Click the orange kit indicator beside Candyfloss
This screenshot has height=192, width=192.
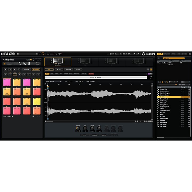[x=31, y=60]
